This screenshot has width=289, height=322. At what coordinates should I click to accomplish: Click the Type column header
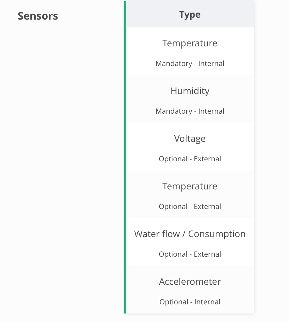[190, 14]
